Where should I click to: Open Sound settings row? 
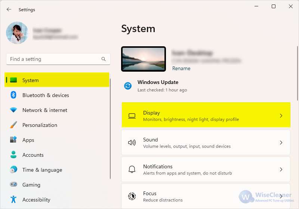click(206, 142)
